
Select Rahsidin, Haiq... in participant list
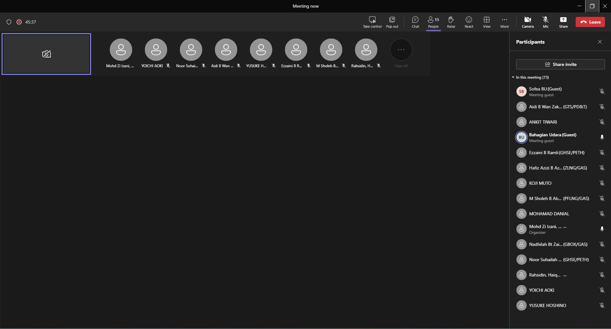(x=560, y=275)
